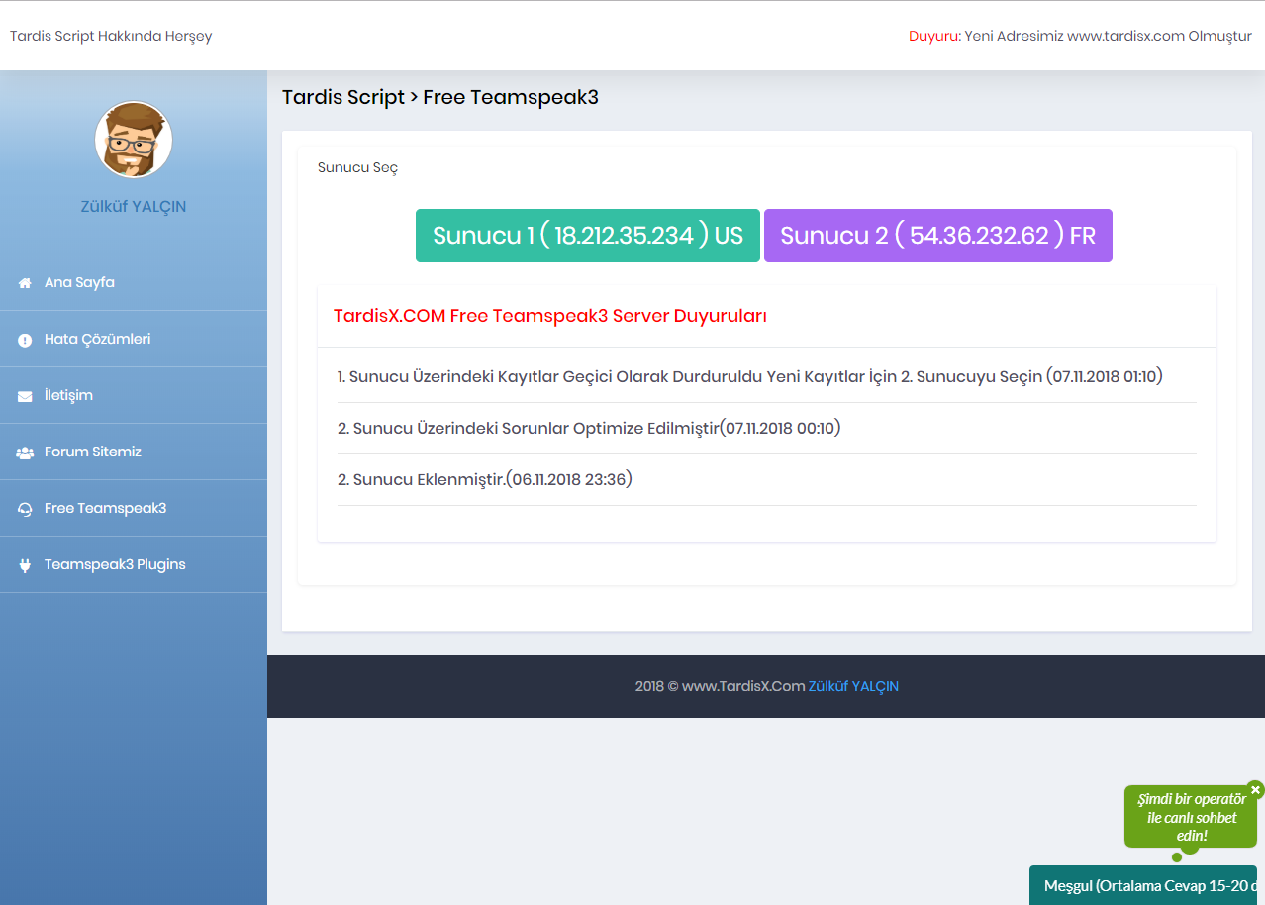Click the plug icon beside Teamspeak3 Plugins

[25, 565]
